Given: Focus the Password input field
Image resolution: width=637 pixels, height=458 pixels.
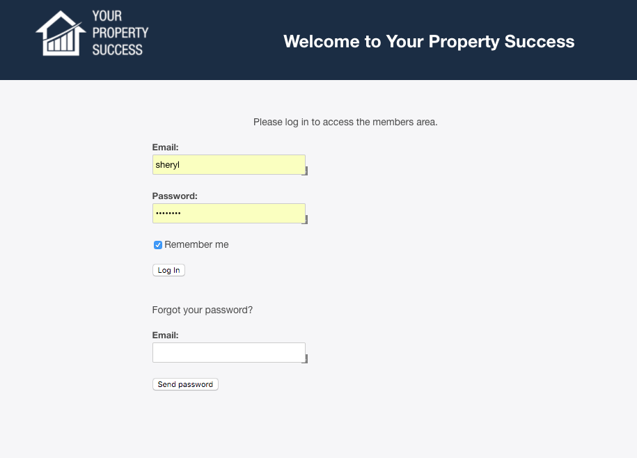Looking at the screenshot, I should click(x=228, y=213).
